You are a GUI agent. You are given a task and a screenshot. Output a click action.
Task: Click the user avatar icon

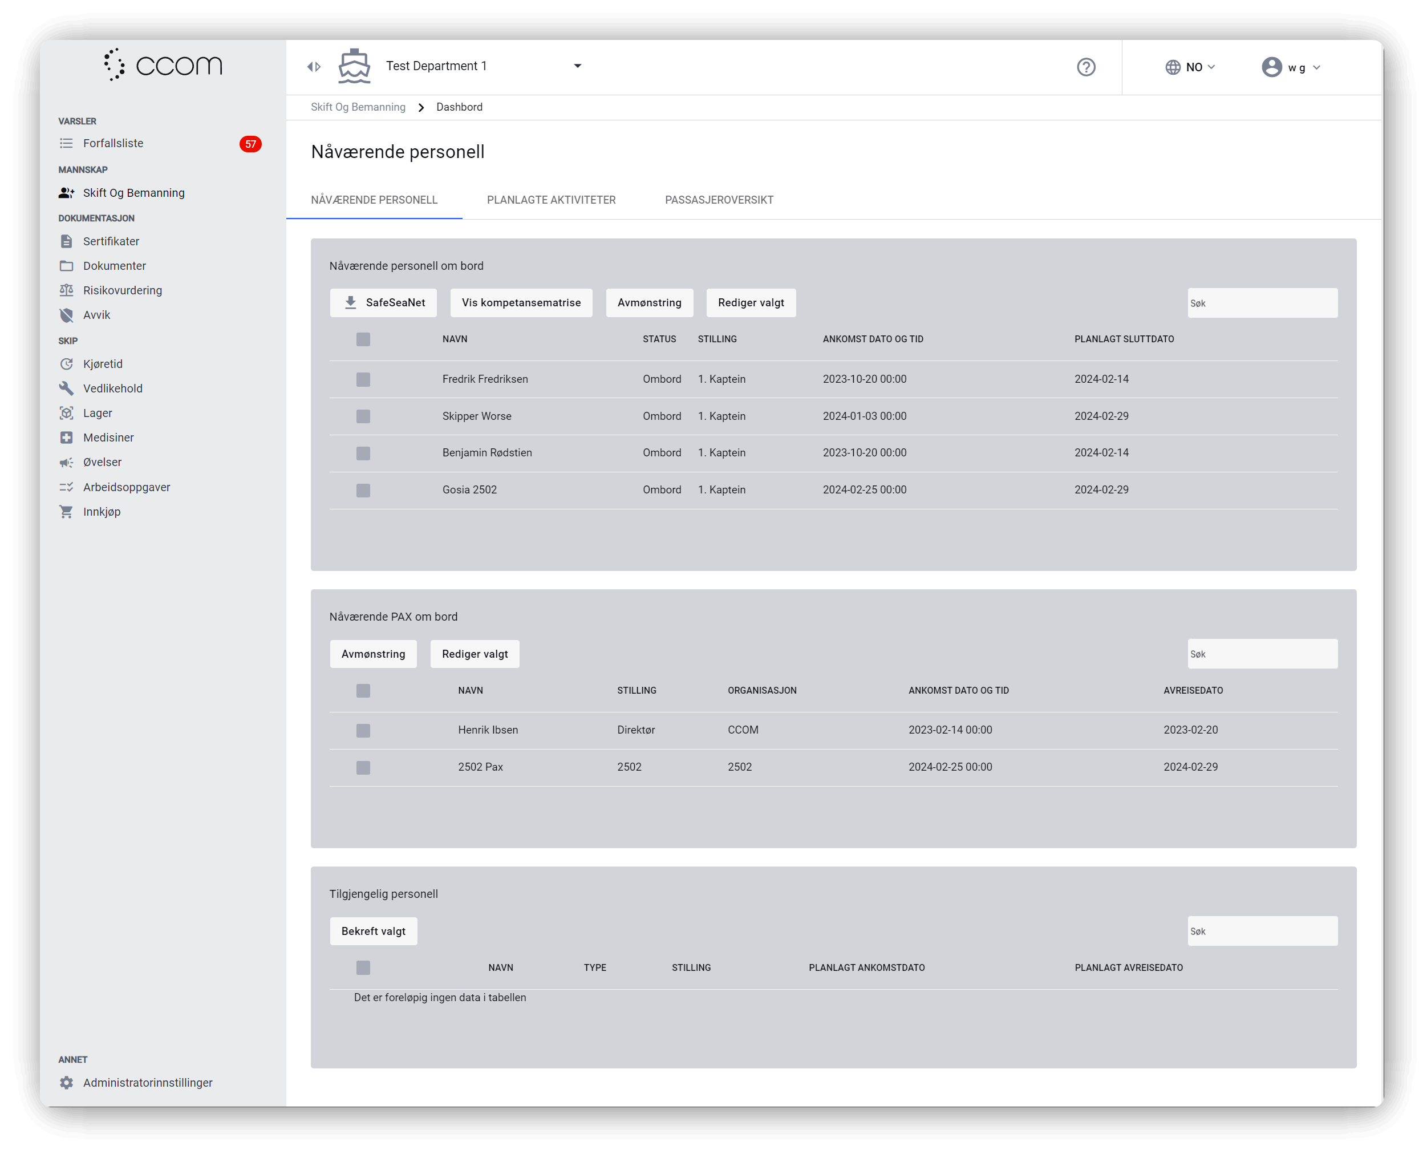click(1271, 67)
